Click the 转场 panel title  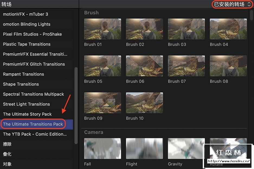[7, 4]
